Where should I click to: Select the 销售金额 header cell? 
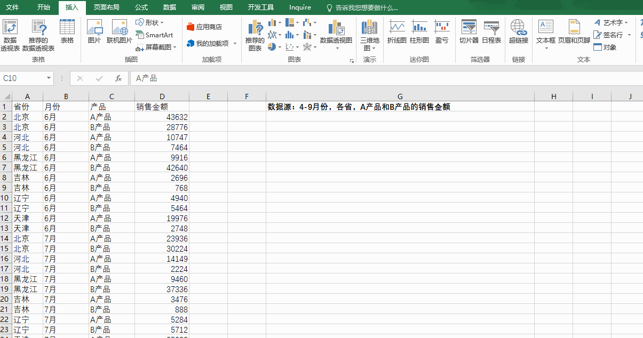coord(162,107)
